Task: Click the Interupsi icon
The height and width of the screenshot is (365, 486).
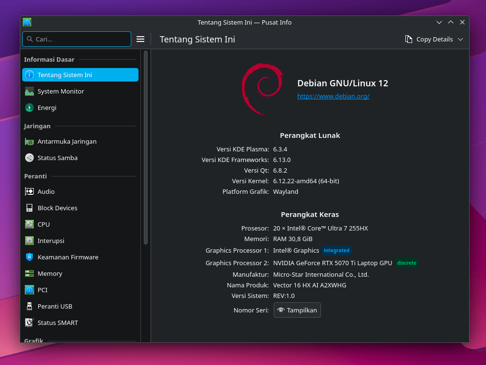Action: click(x=29, y=241)
